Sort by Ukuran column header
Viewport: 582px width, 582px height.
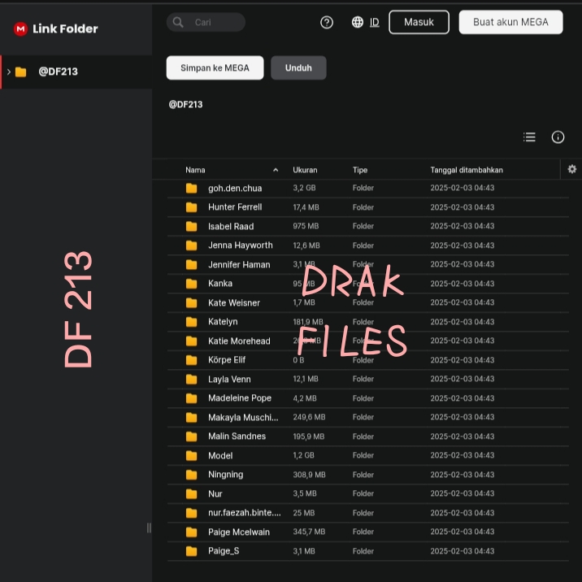click(305, 170)
